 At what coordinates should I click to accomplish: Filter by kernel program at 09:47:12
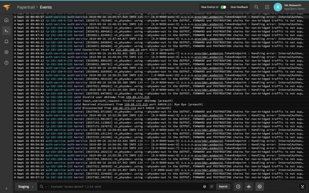79,31
